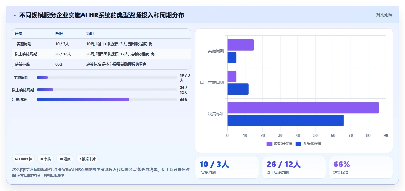Click the x-axis tick label 50

(x=315, y=135)
